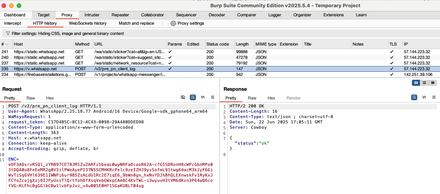Toggle word wrap icon in Response panel

point(414,97)
